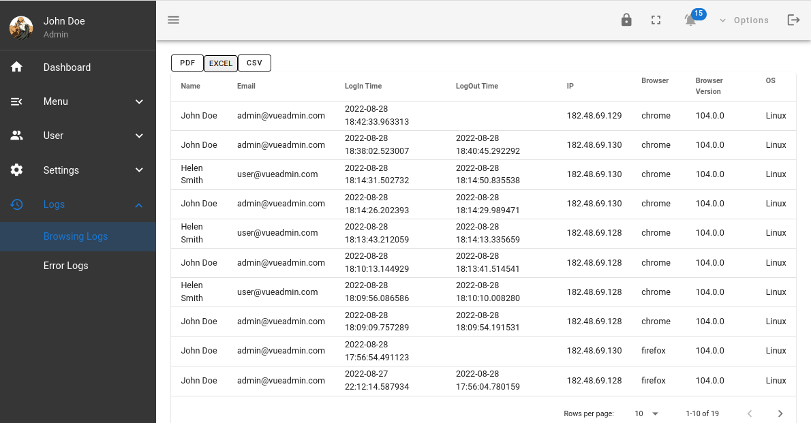This screenshot has height=423, width=811.
Task: Collapse the Logs sidebar section
Action: pyautogui.click(x=139, y=204)
